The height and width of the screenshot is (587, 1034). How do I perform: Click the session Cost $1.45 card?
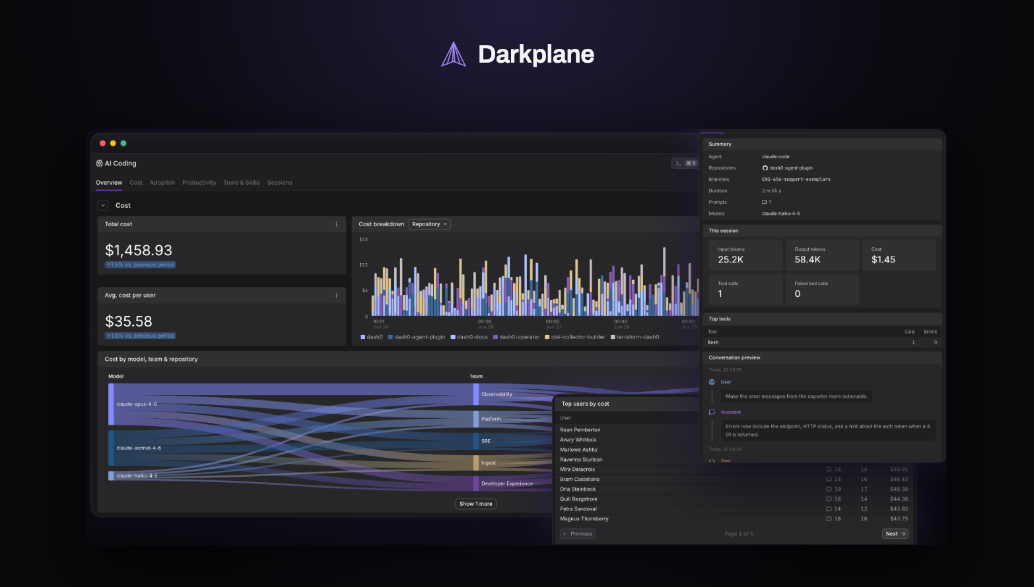pyautogui.click(x=899, y=255)
